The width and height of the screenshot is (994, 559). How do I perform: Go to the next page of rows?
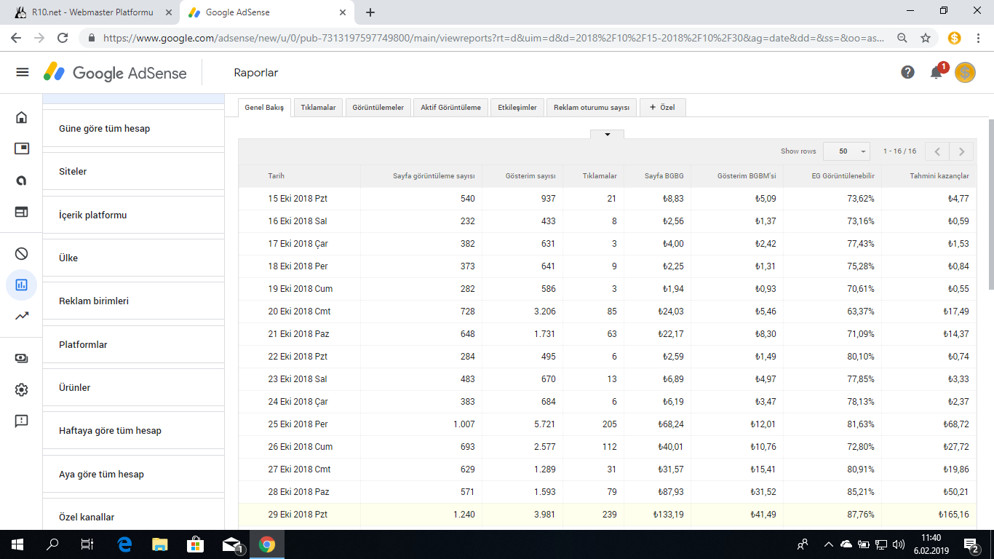point(961,151)
